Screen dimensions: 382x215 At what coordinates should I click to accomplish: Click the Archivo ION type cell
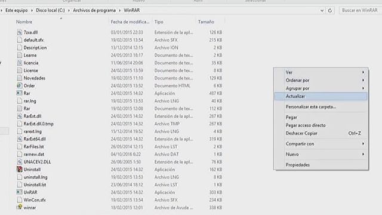coord(166,48)
